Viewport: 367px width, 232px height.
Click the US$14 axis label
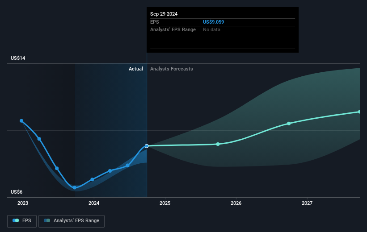[x=18, y=58]
